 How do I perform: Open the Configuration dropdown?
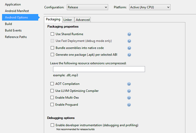87,7
